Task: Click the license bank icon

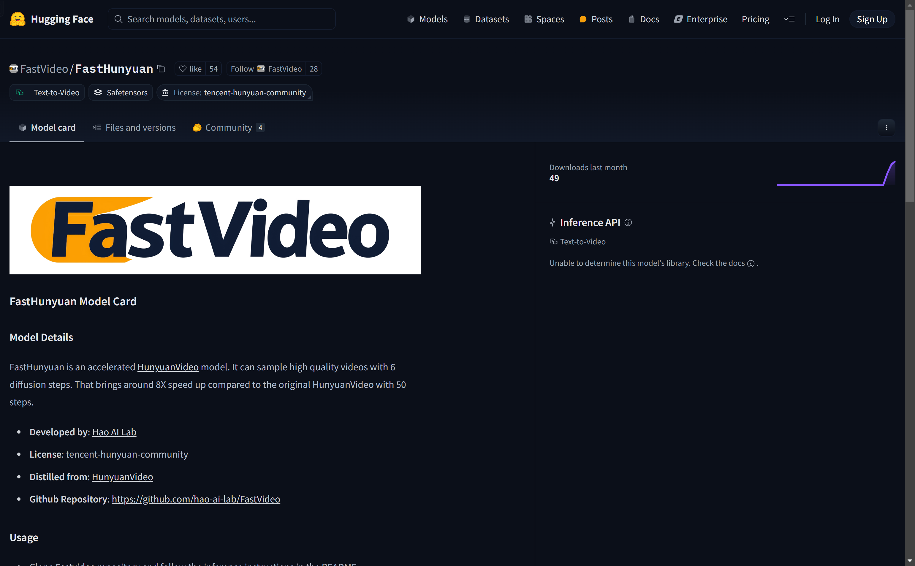Action: (x=165, y=92)
